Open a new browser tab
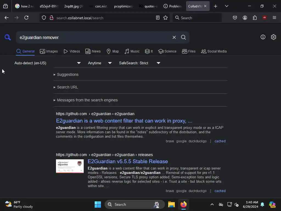 (x=216, y=6)
